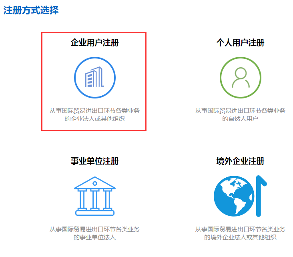Click the globe overseas enterprise icon
Screen dimensions: 293x257
click(240, 196)
